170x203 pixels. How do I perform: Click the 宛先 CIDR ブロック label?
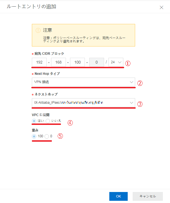coord(49,53)
